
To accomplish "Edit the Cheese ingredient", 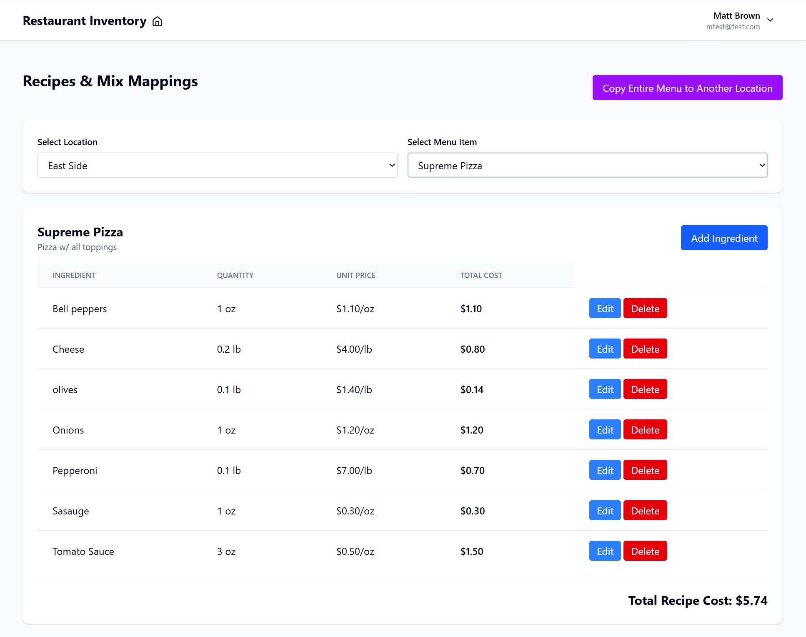I will 605,349.
